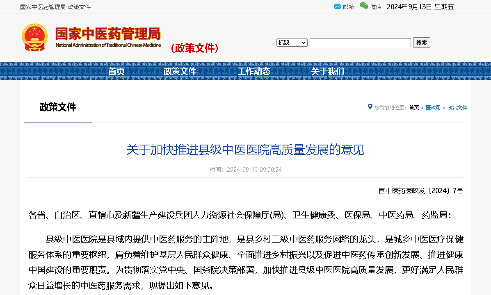Click the blue envelope mail icon

tap(337, 7)
